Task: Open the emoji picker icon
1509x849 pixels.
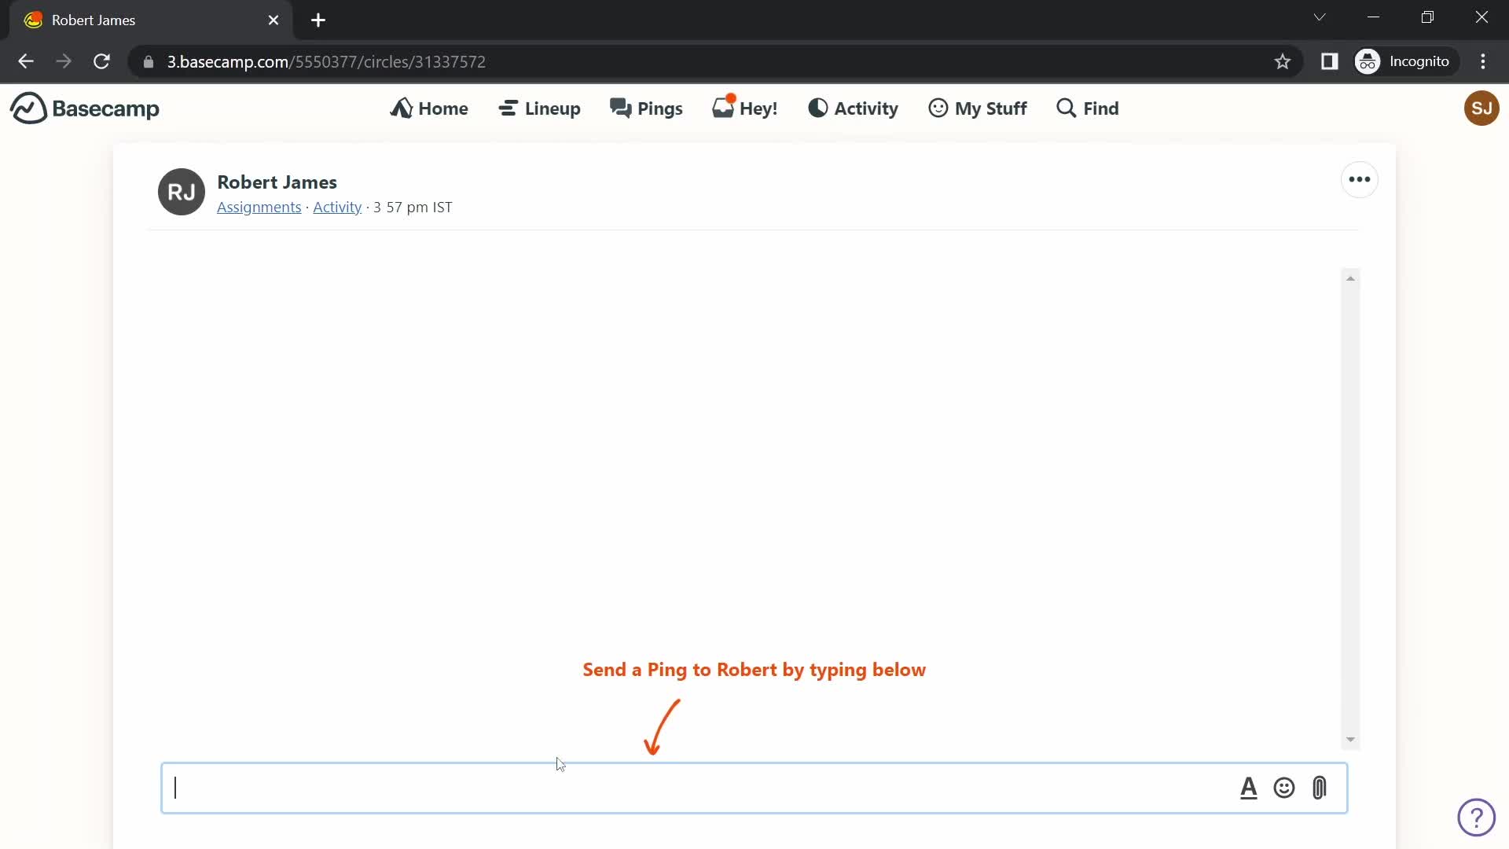Action: point(1284,788)
